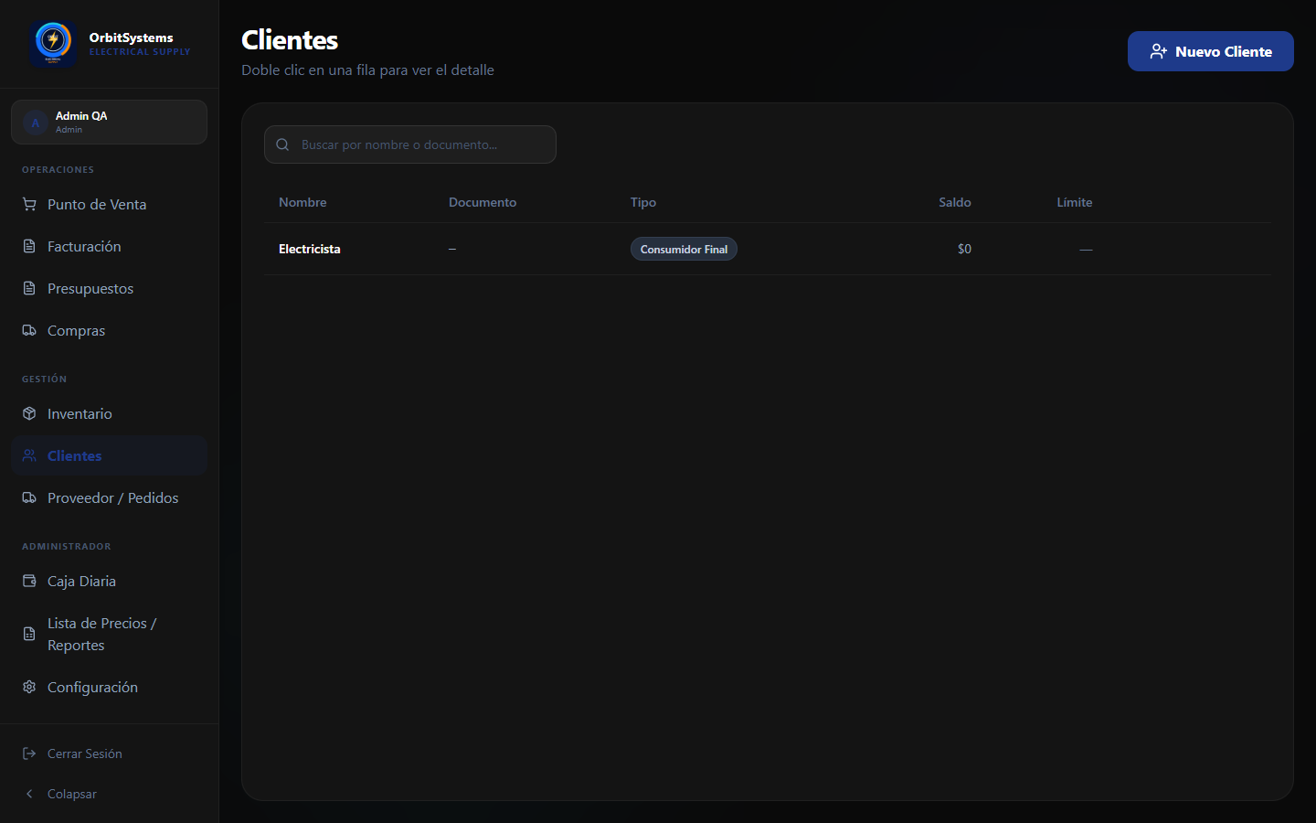Image resolution: width=1316 pixels, height=823 pixels.
Task: Focus the Buscar por nombre search field
Action: [x=410, y=144]
